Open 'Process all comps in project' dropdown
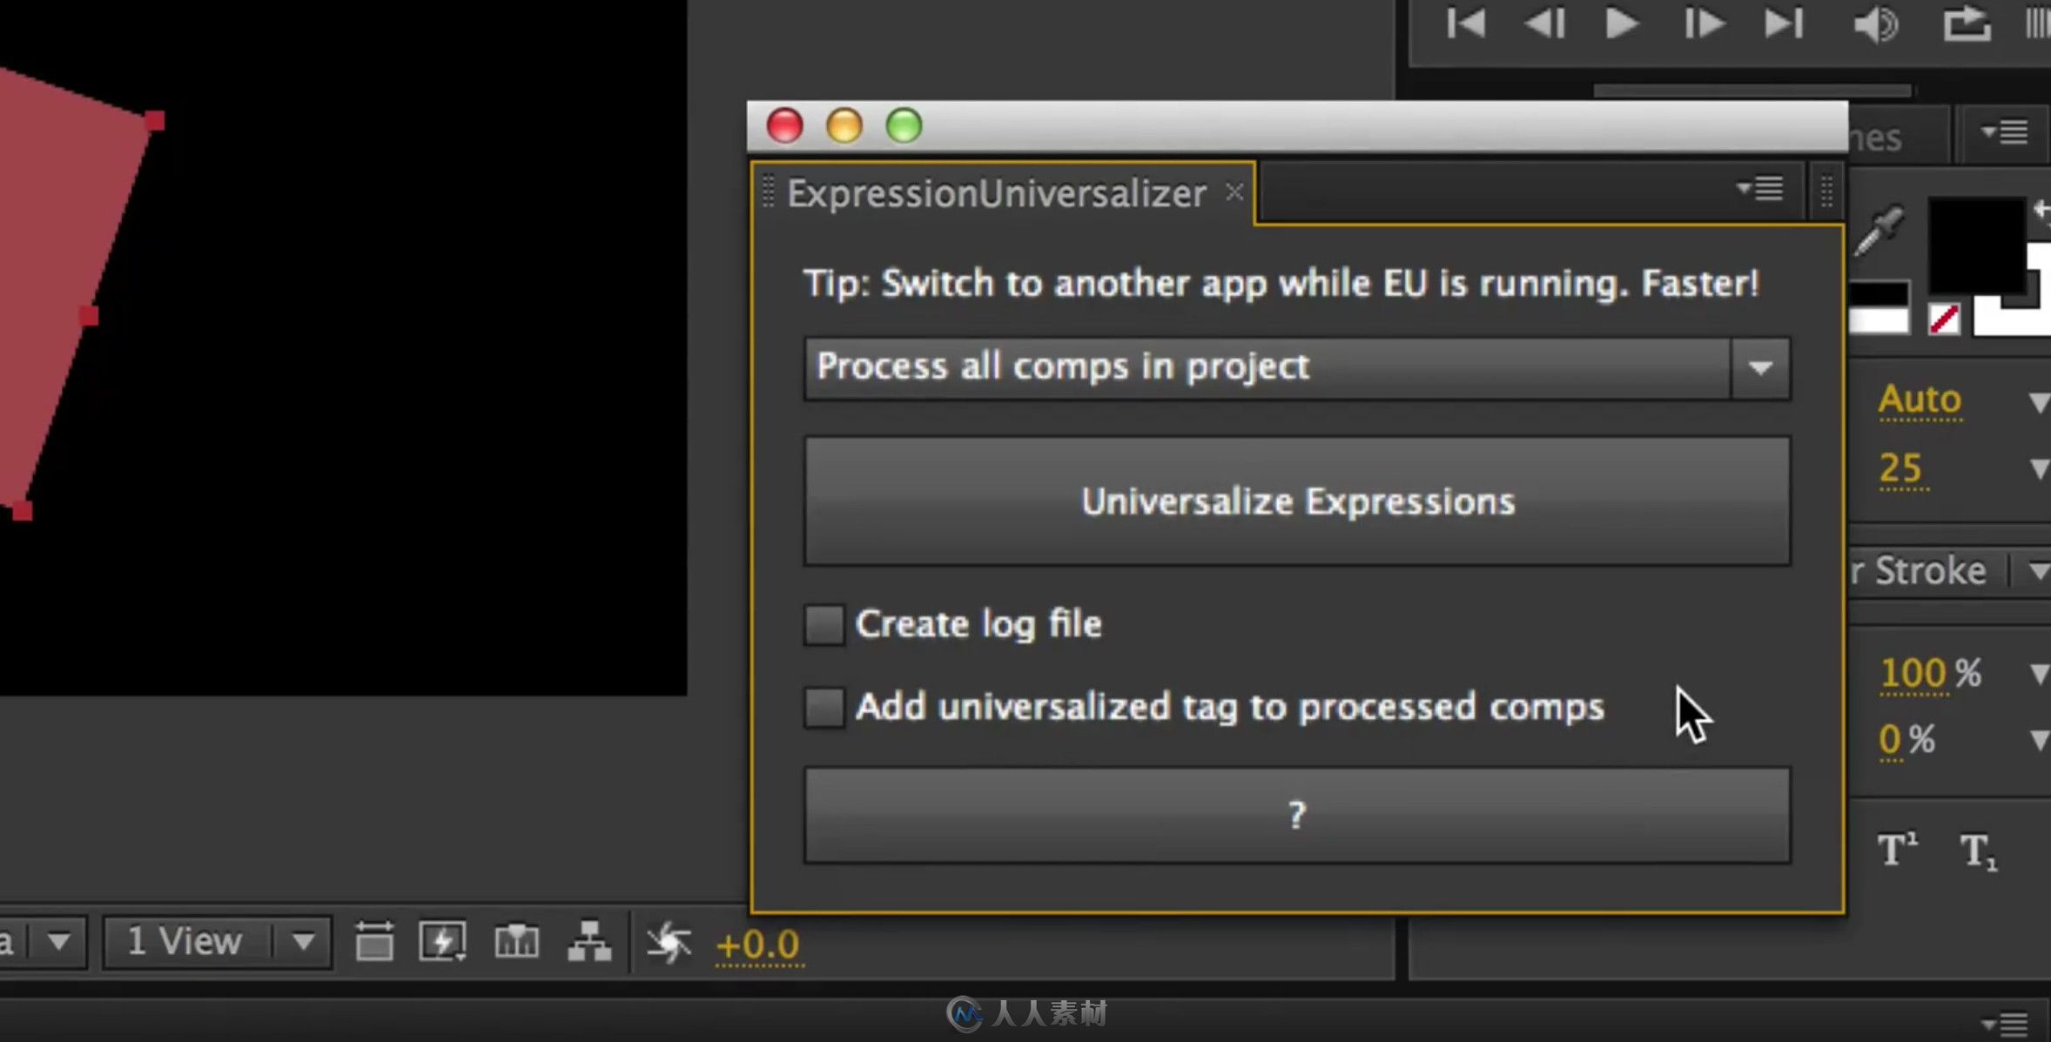Viewport: 2051px width, 1042px height. (1297, 368)
